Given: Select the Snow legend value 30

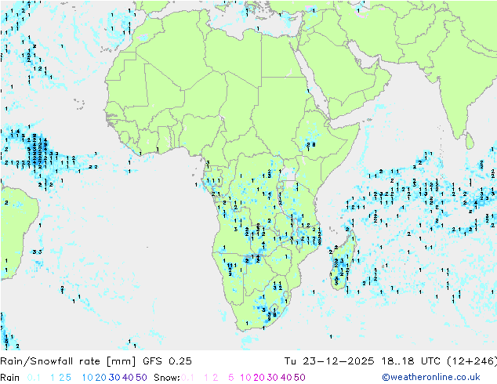Looking at the screenshot, I should click(273, 378).
